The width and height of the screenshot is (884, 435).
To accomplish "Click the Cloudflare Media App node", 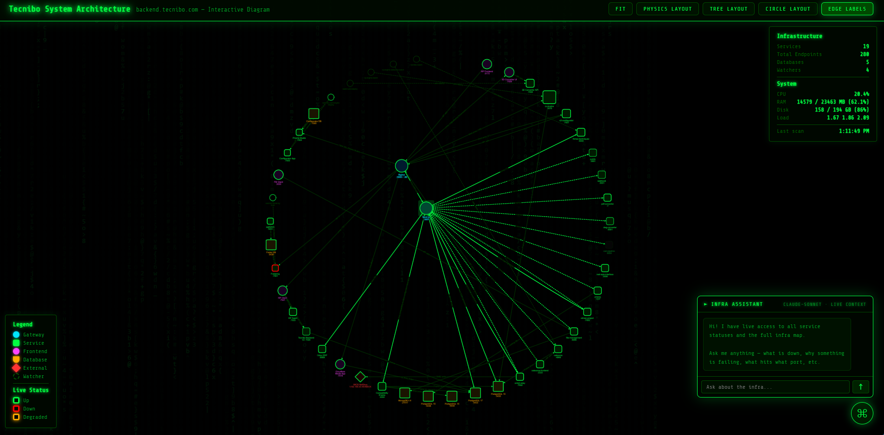I will click(x=340, y=364).
